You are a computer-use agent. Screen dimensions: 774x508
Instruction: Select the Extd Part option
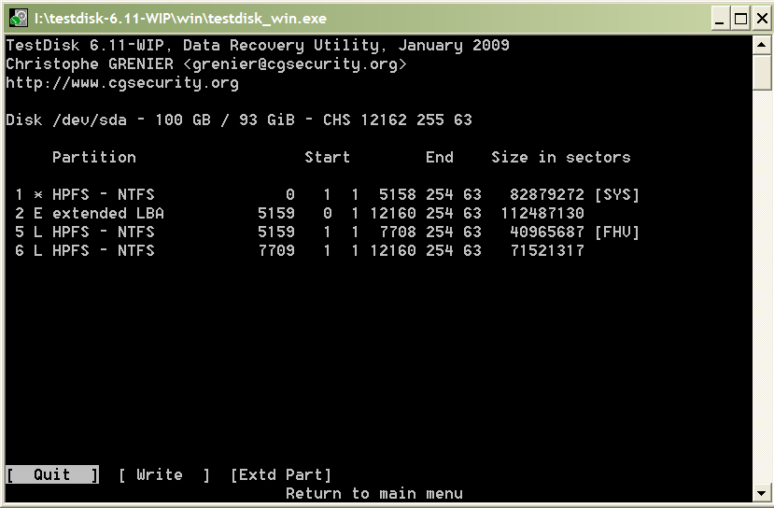pyautogui.click(x=280, y=475)
